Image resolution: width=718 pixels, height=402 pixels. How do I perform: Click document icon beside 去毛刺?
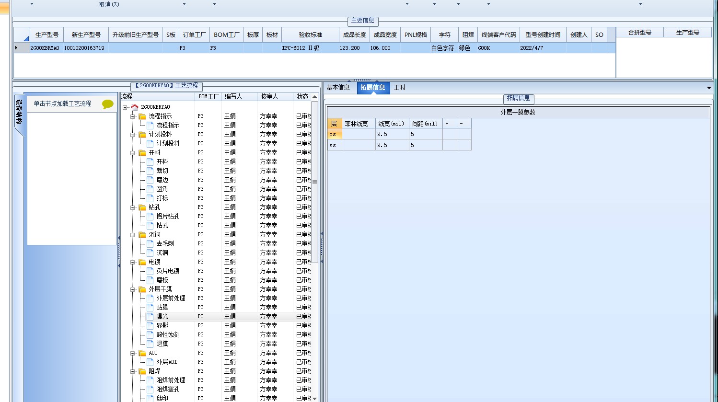150,243
